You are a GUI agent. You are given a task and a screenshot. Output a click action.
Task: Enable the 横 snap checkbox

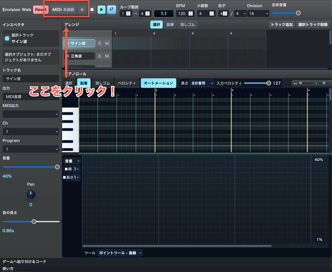(66, 169)
